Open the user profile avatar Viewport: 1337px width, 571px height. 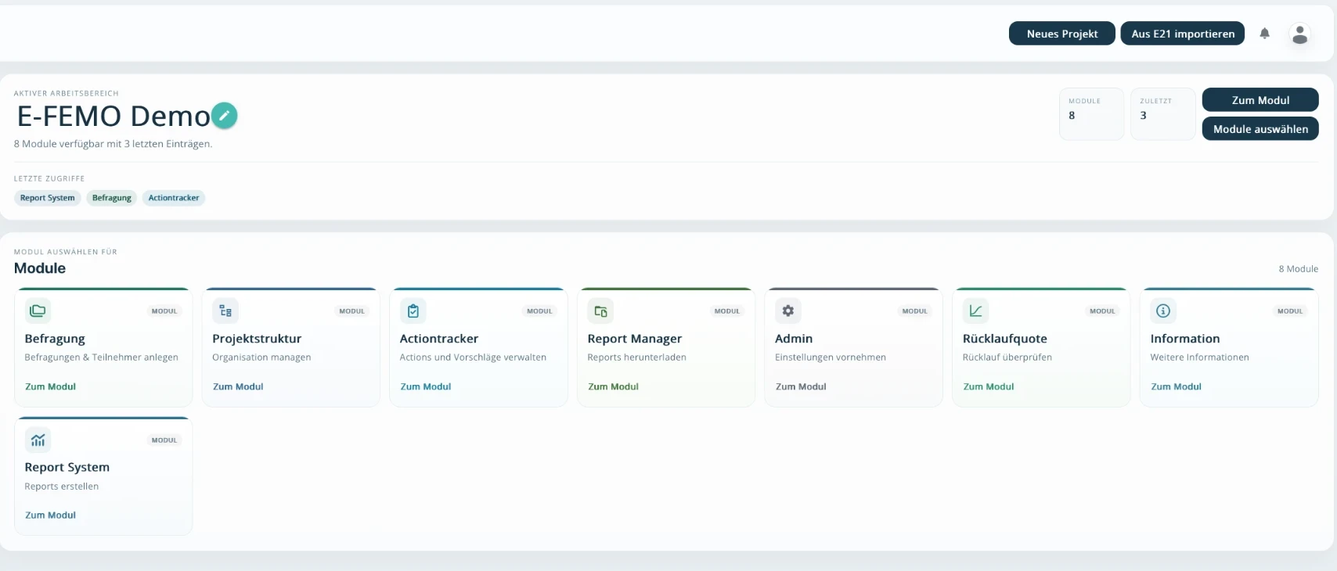pos(1300,34)
